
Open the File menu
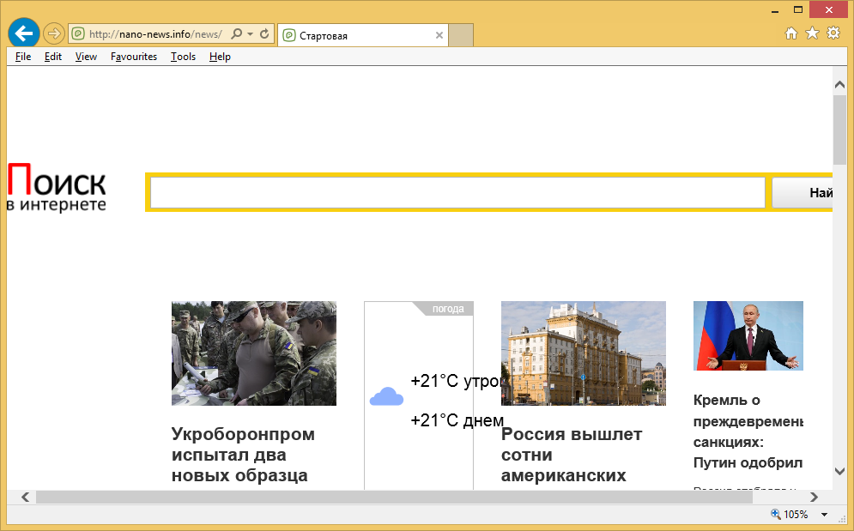coord(23,57)
